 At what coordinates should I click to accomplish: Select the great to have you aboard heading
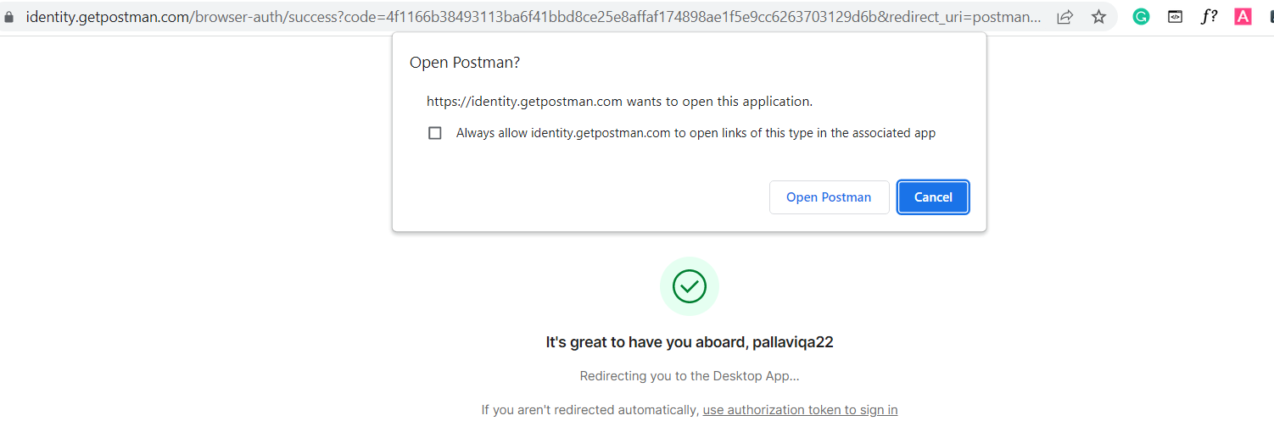click(690, 342)
